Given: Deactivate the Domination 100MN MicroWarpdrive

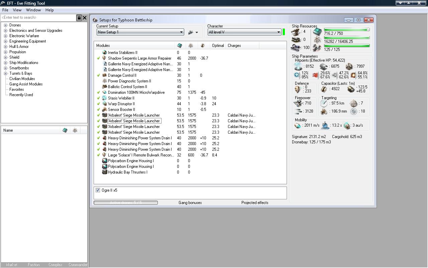Looking at the screenshot, I should tap(98, 92).
